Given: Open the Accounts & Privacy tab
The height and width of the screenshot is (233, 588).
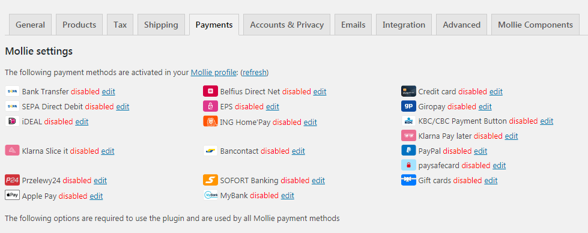Looking at the screenshot, I should (x=286, y=25).
